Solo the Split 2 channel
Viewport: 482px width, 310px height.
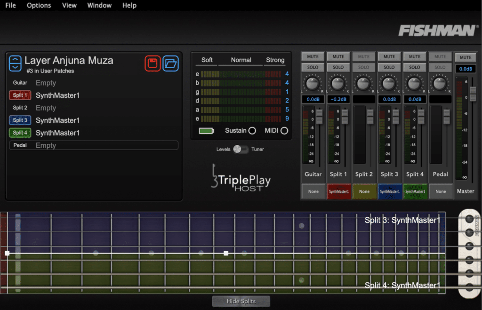pos(364,67)
